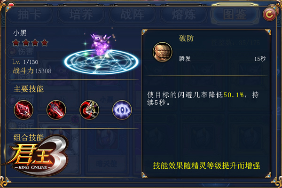
Task: Select the red sword skill icon
Action: 56,110
